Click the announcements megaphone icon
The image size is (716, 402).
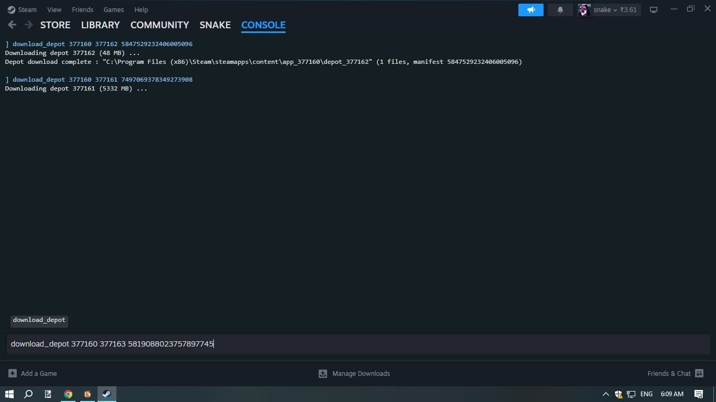(530, 10)
